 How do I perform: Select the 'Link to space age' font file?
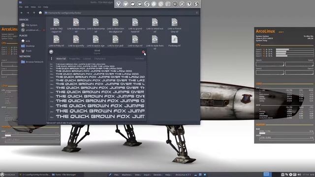(95, 41)
